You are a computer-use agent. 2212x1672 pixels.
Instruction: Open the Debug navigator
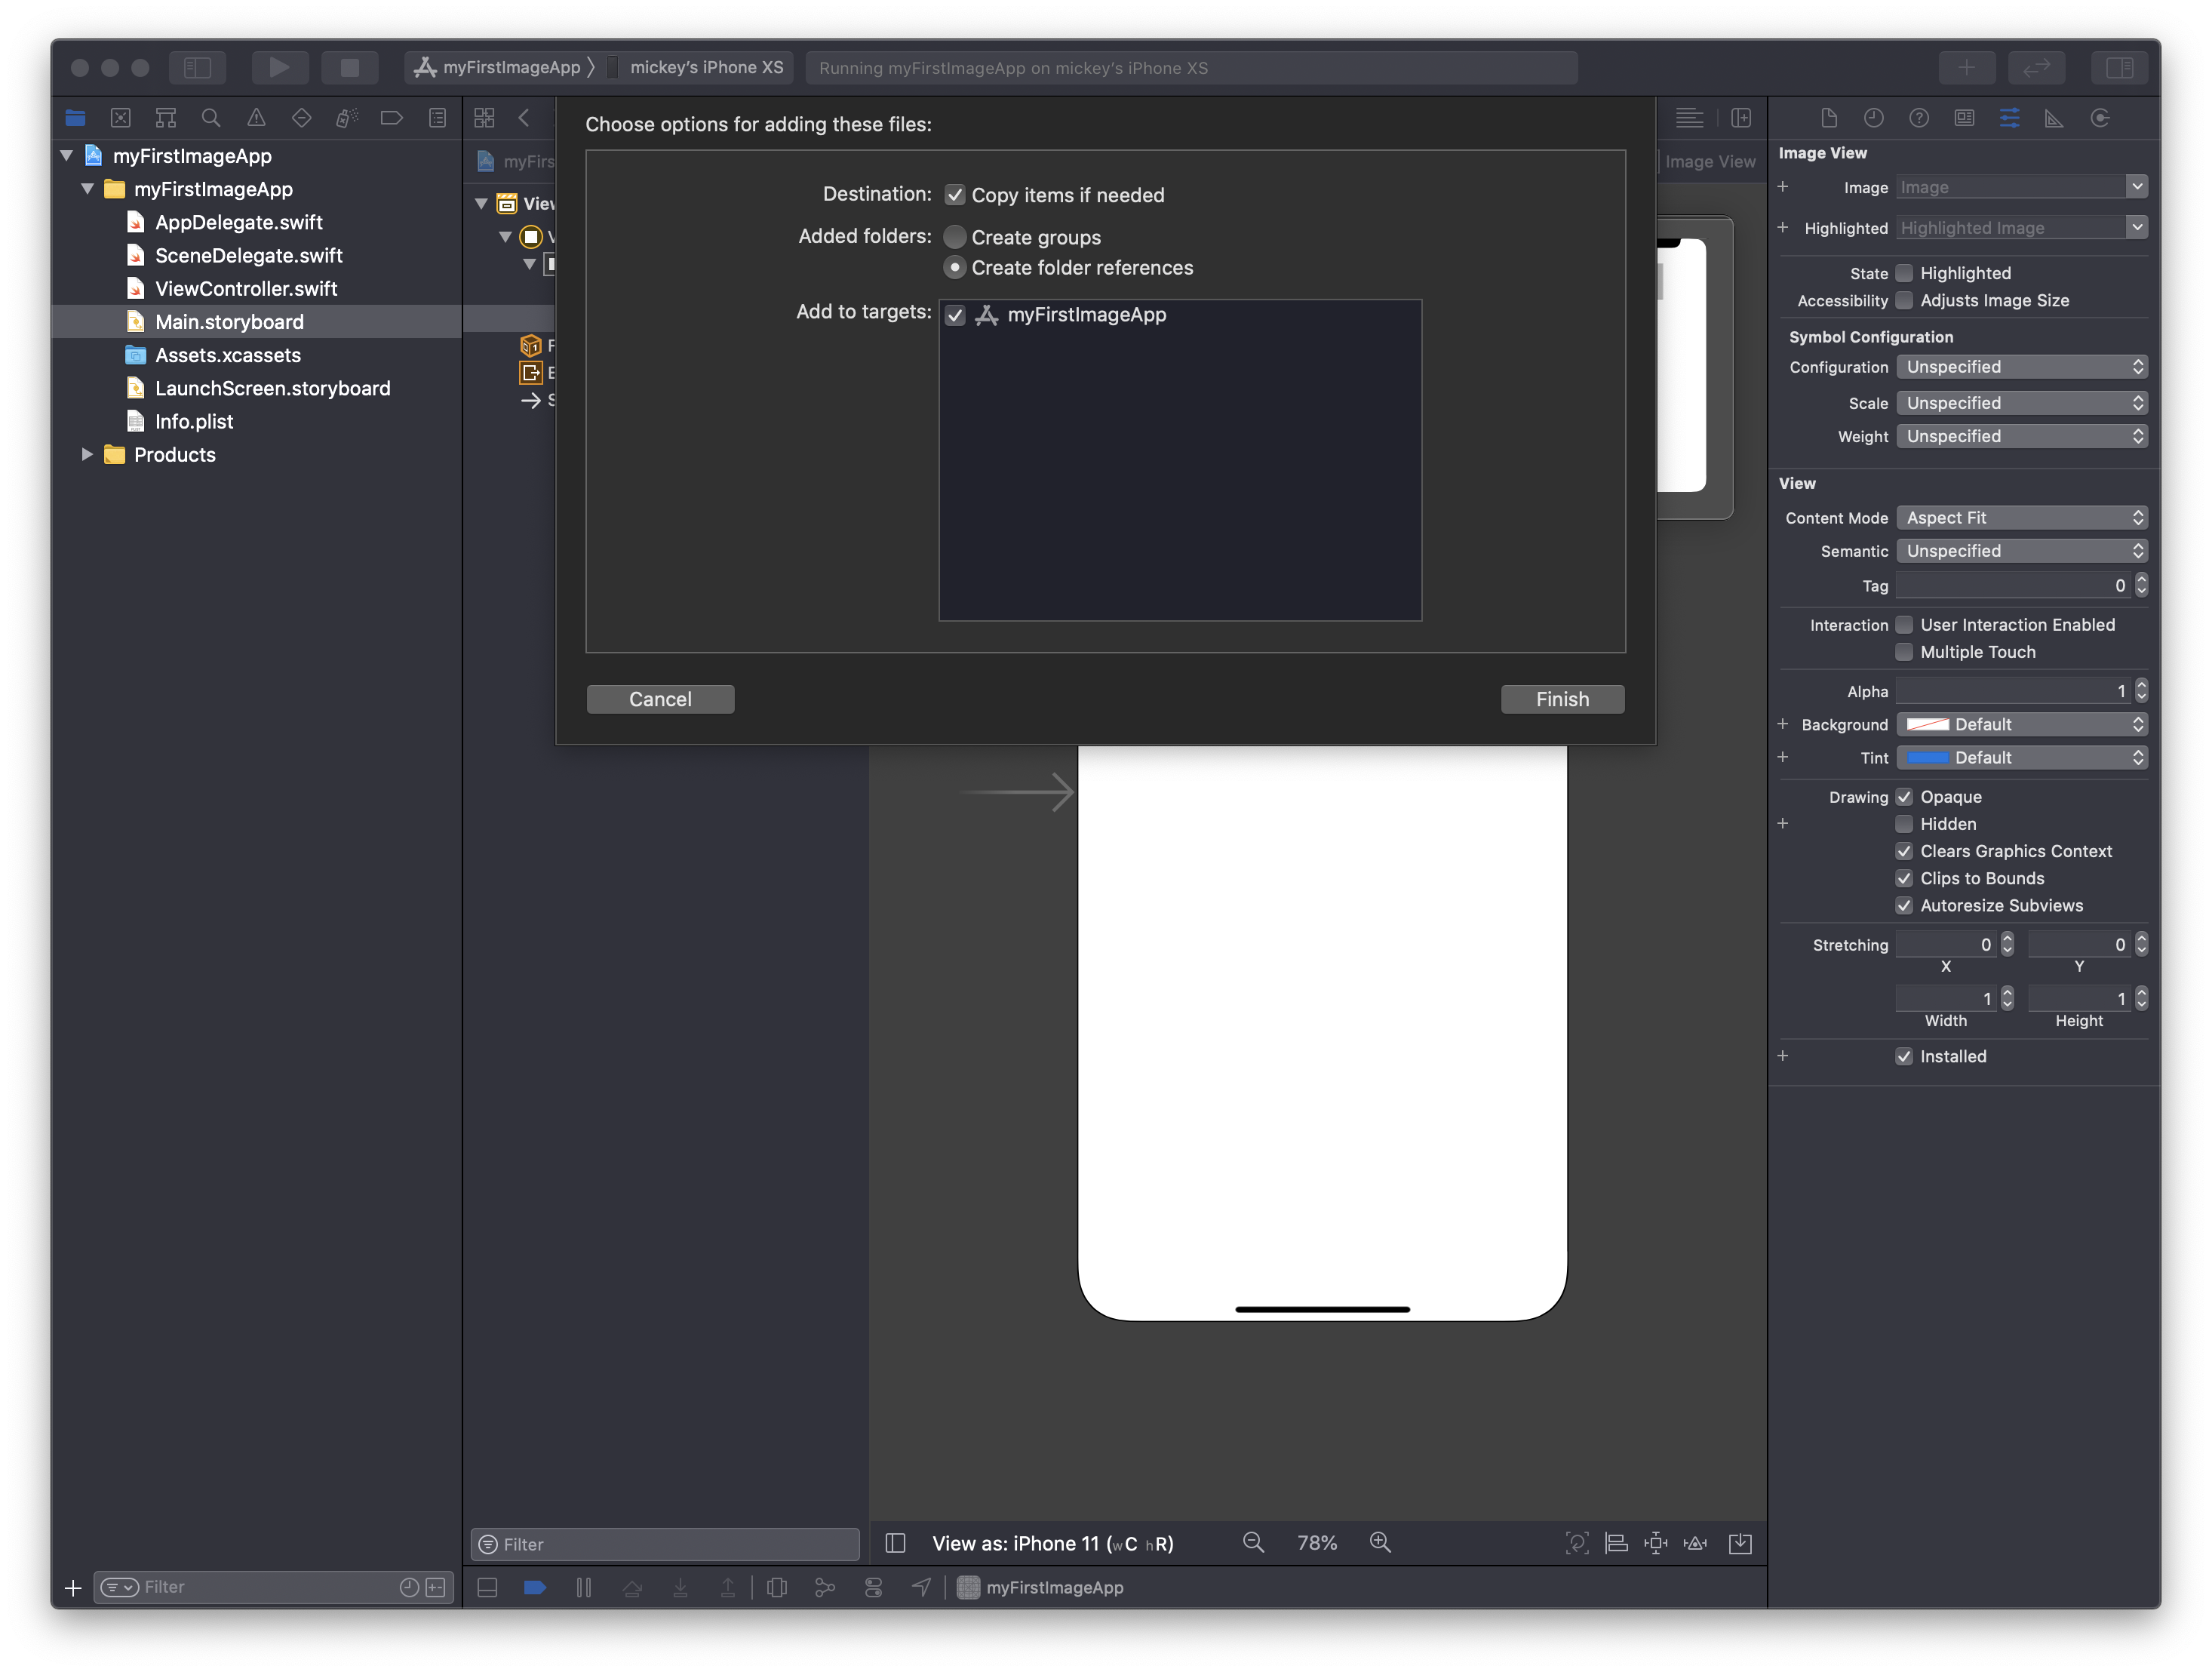coord(346,118)
